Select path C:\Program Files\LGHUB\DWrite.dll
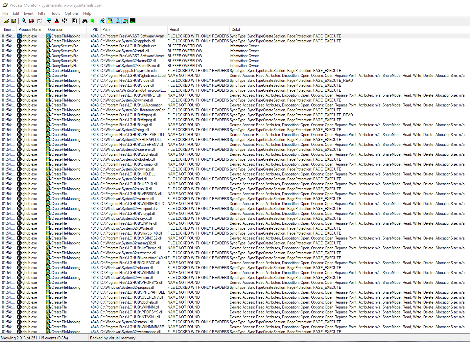Viewport: 470px width, 342px height. [x=129, y=223]
